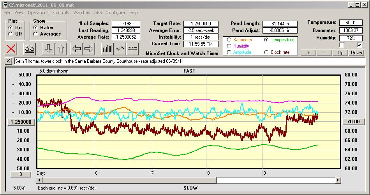370x195 pixels.
Task: Click the Barometer value field
Action: (x=351, y=30)
